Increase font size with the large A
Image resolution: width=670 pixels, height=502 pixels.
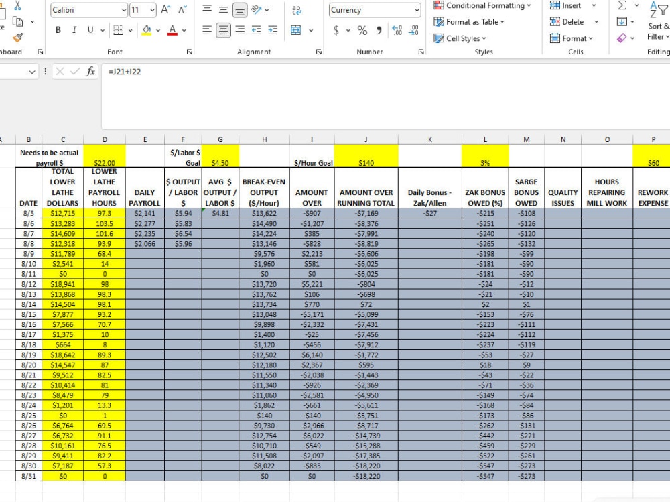coord(165,10)
